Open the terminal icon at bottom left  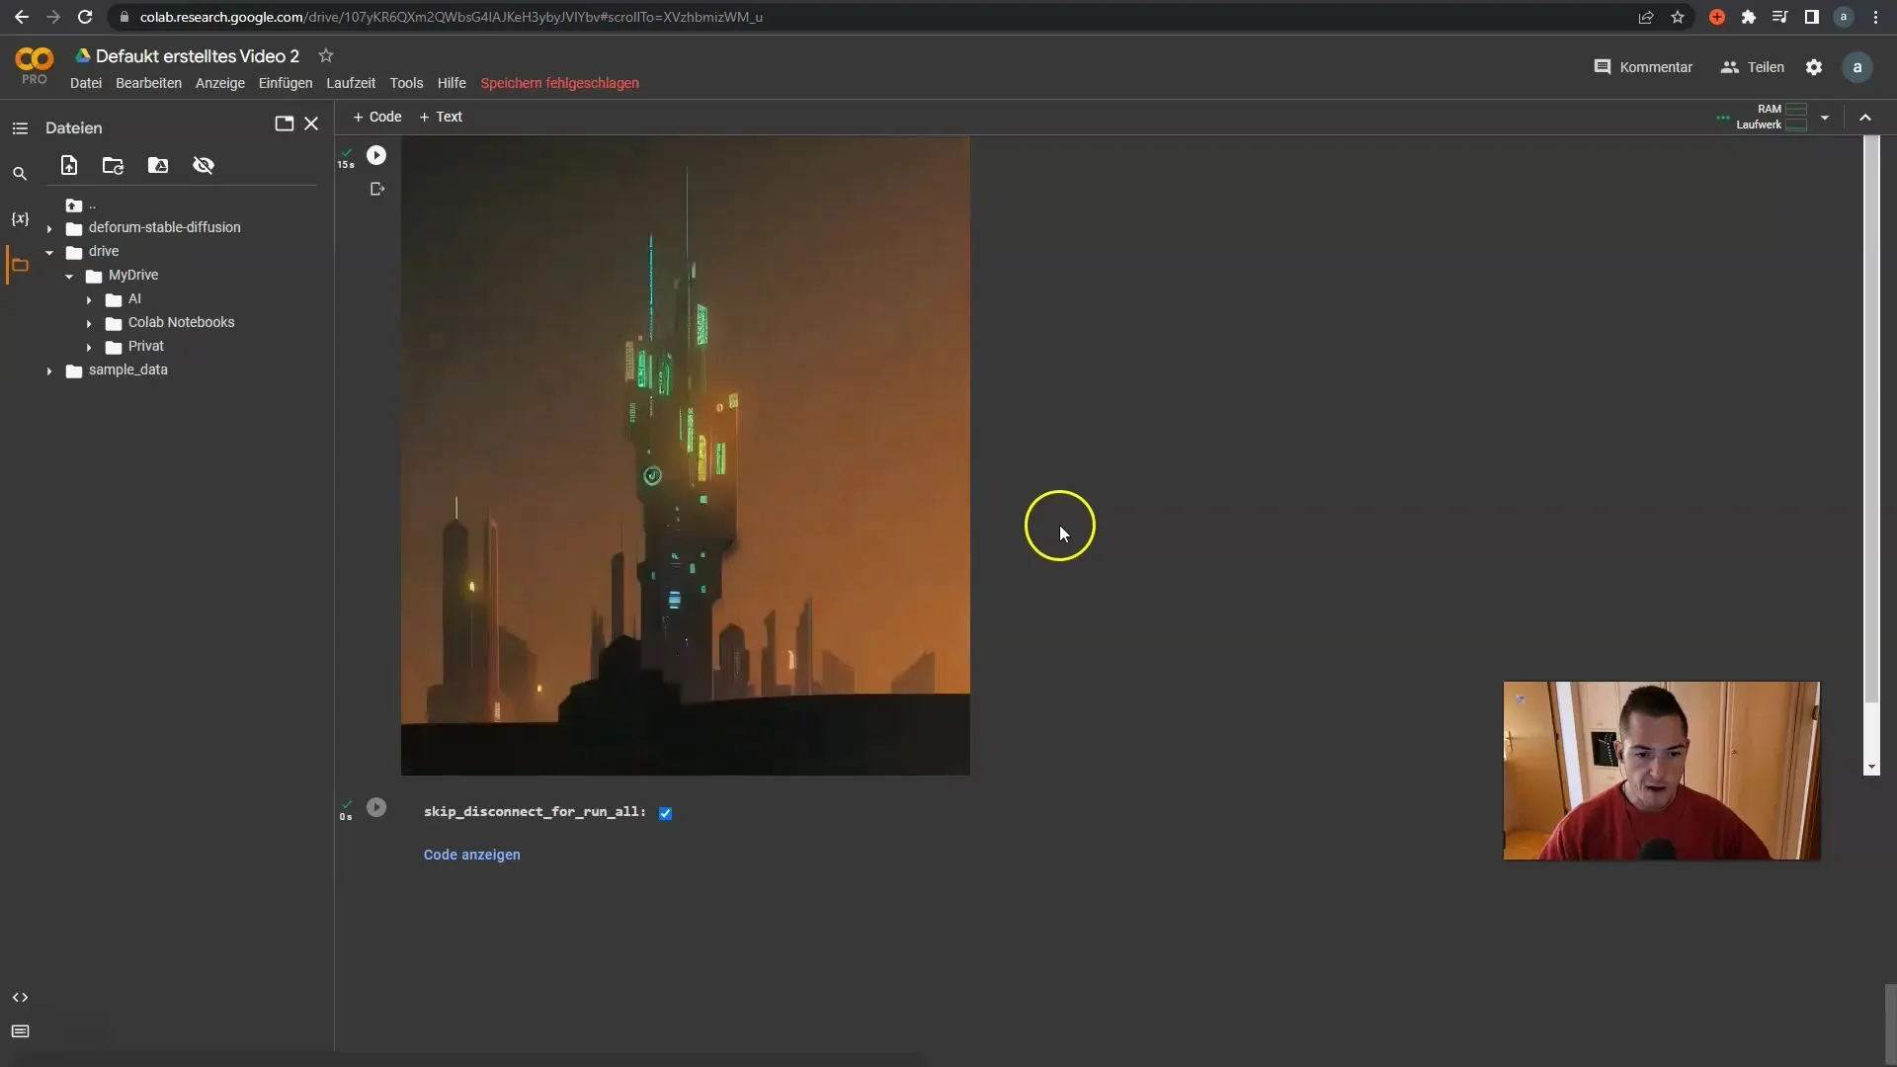pyautogui.click(x=20, y=1031)
